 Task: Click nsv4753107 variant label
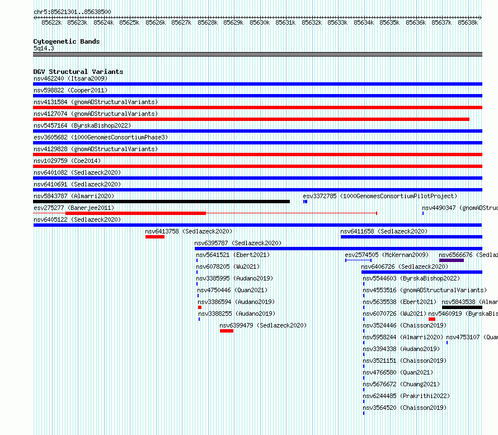click(x=472, y=337)
